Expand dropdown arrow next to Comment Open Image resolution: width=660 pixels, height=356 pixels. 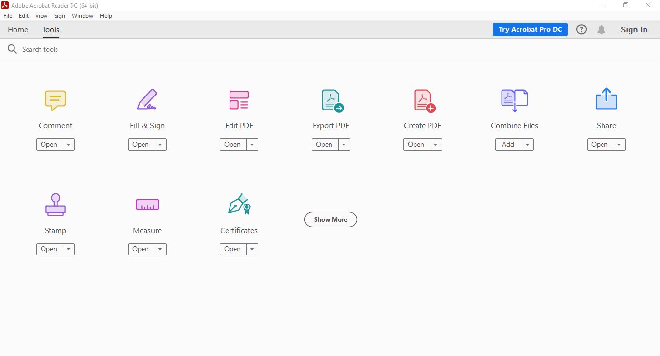click(69, 144)
